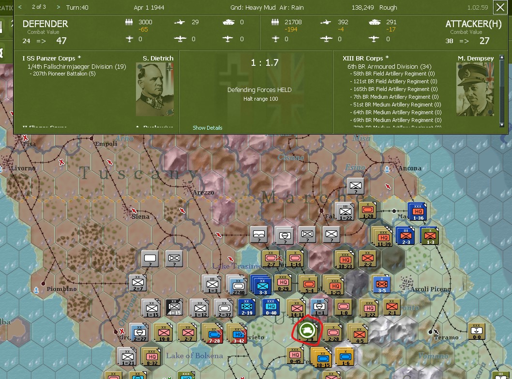Image resolution: width=512 pixels, height=379 pixels.
Task: Select the 2-2 infantry counter
Action: [368, 258]
